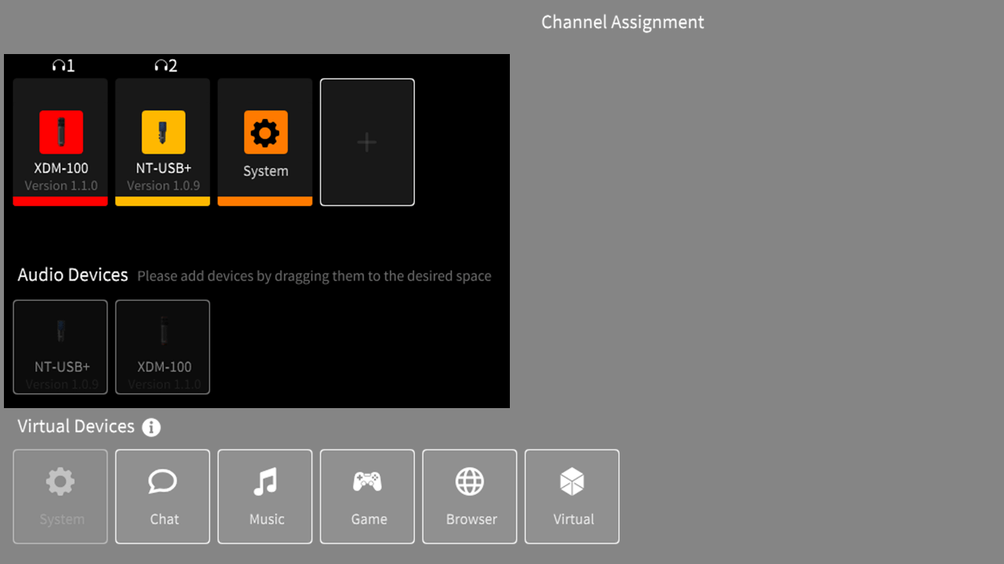The height and width of the screenshot is (564, 1004).
Task: Click headphone 1 indicator above XDM-100
Action: tap(63, 66)
